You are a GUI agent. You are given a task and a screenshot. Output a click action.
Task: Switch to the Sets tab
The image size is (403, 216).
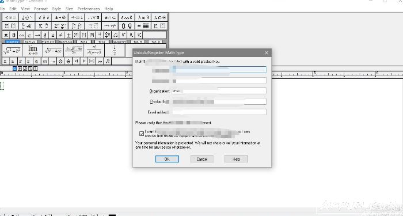click(84, 41)
